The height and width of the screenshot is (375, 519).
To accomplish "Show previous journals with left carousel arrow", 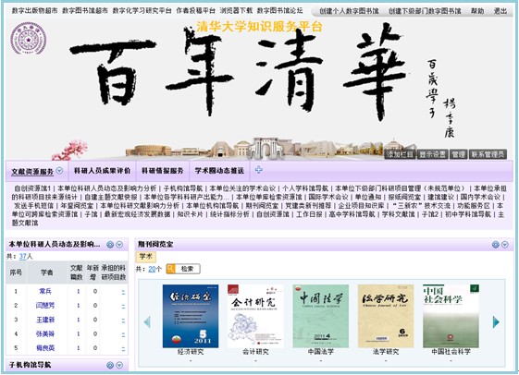I will coord(147,321).
